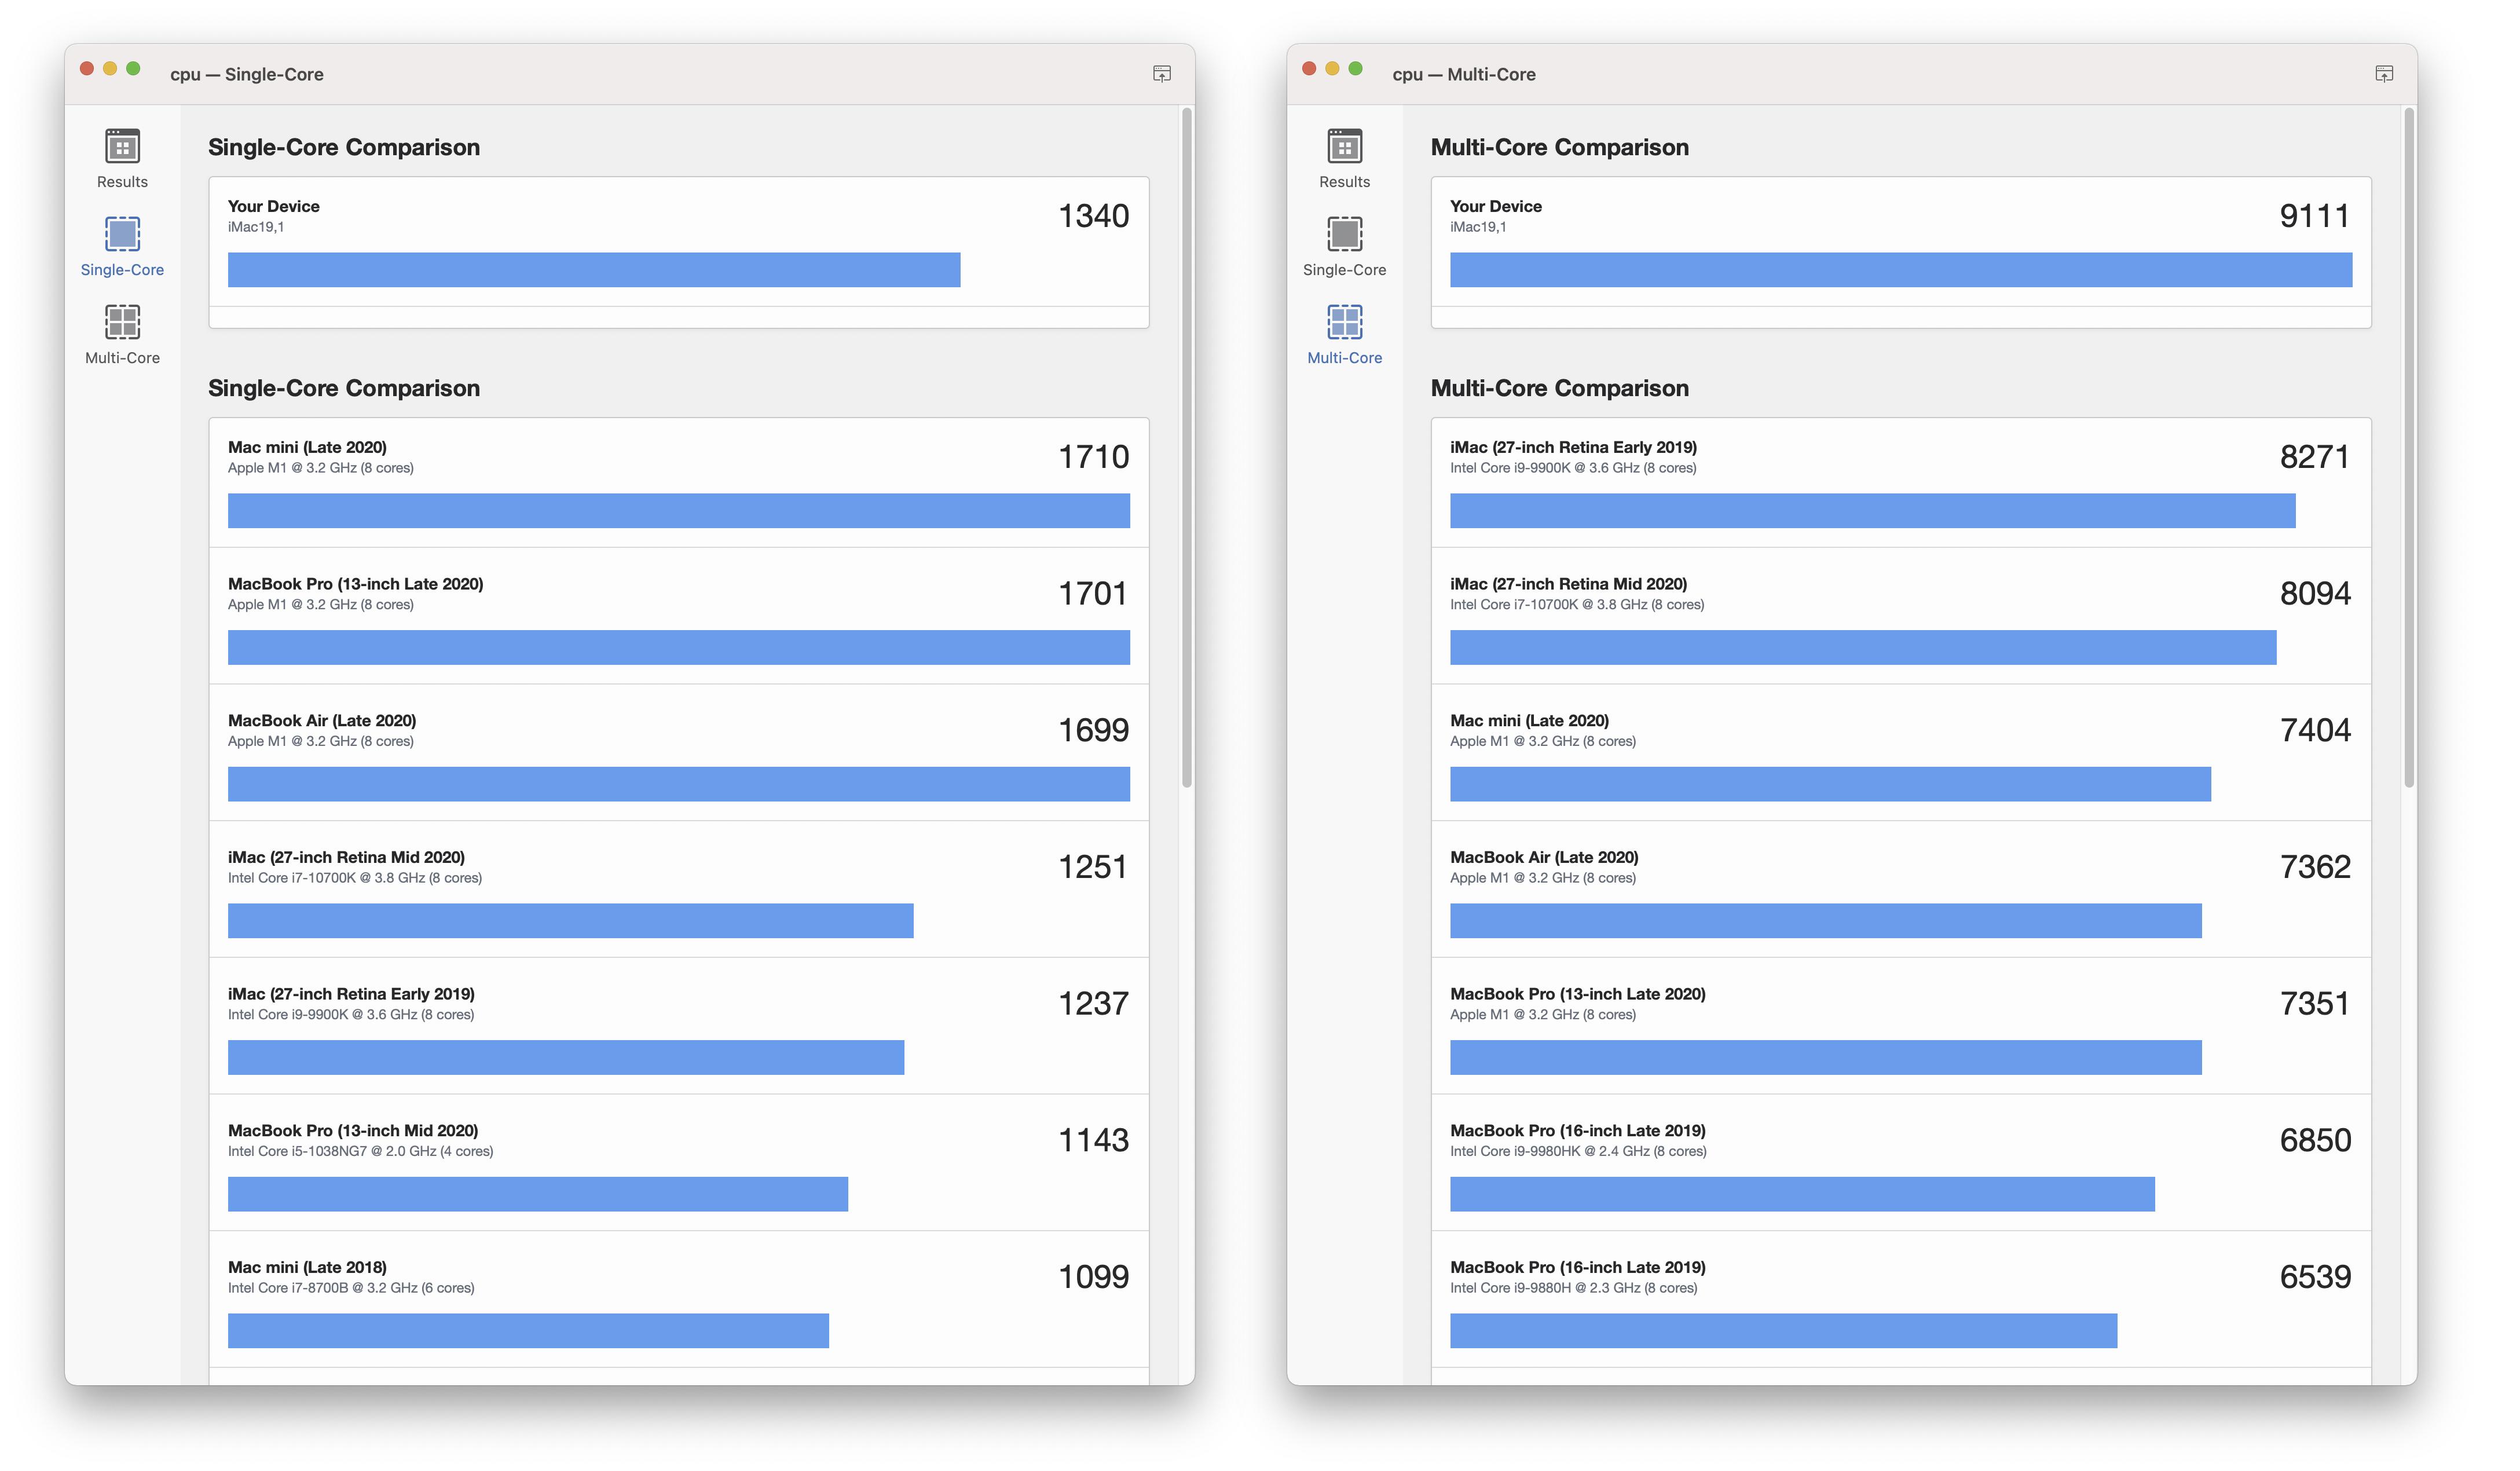The width and height of the screenshot is (2520, 1471).
Task: Click the 1340 Your Device score bar
Action: [x=593, y=270]
